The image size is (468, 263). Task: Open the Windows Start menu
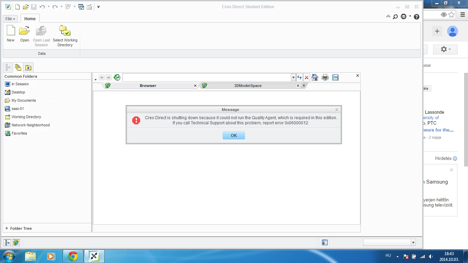click(x=9, y=256)
